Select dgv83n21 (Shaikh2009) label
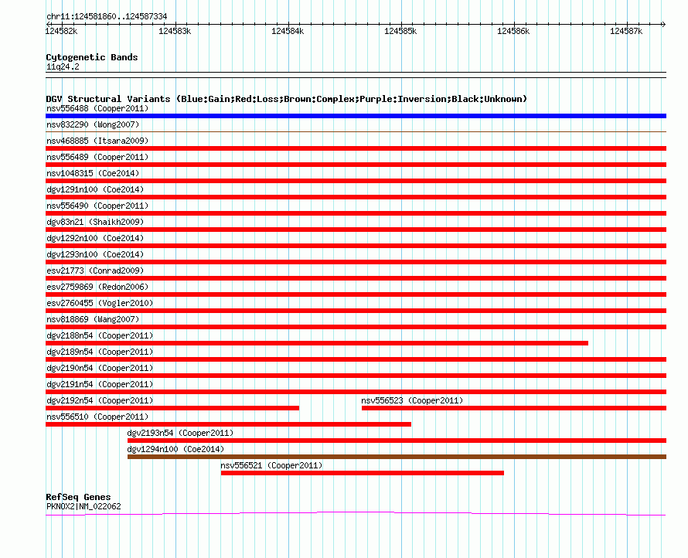The height and width of the screenshot is (558, 688). tap(95, 222)
